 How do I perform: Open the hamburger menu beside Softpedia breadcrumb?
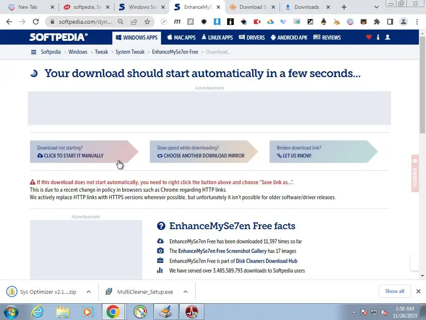[34, 52]
